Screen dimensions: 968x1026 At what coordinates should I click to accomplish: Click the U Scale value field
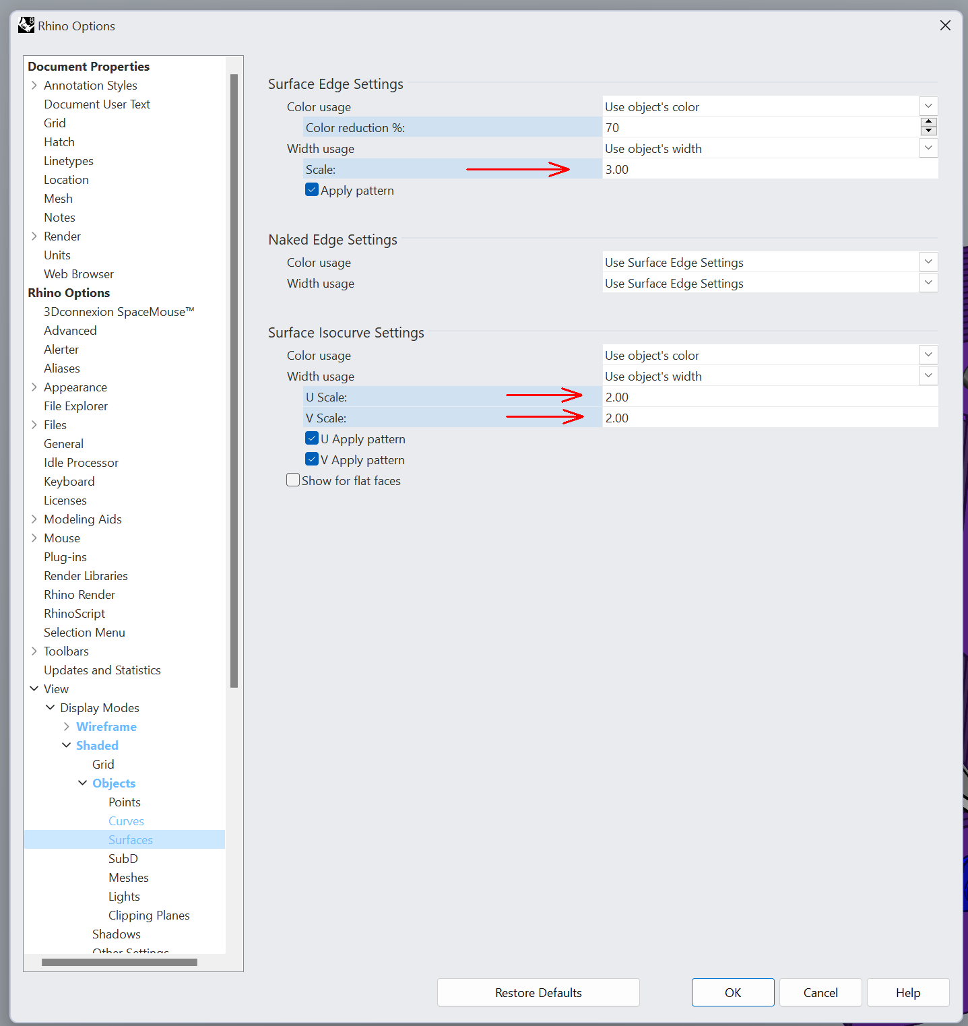click(x=769, y=397)
